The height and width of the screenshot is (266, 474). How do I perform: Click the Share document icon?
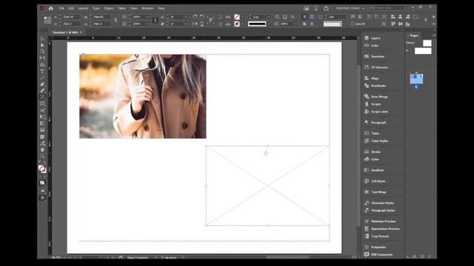tap(326, 8)
